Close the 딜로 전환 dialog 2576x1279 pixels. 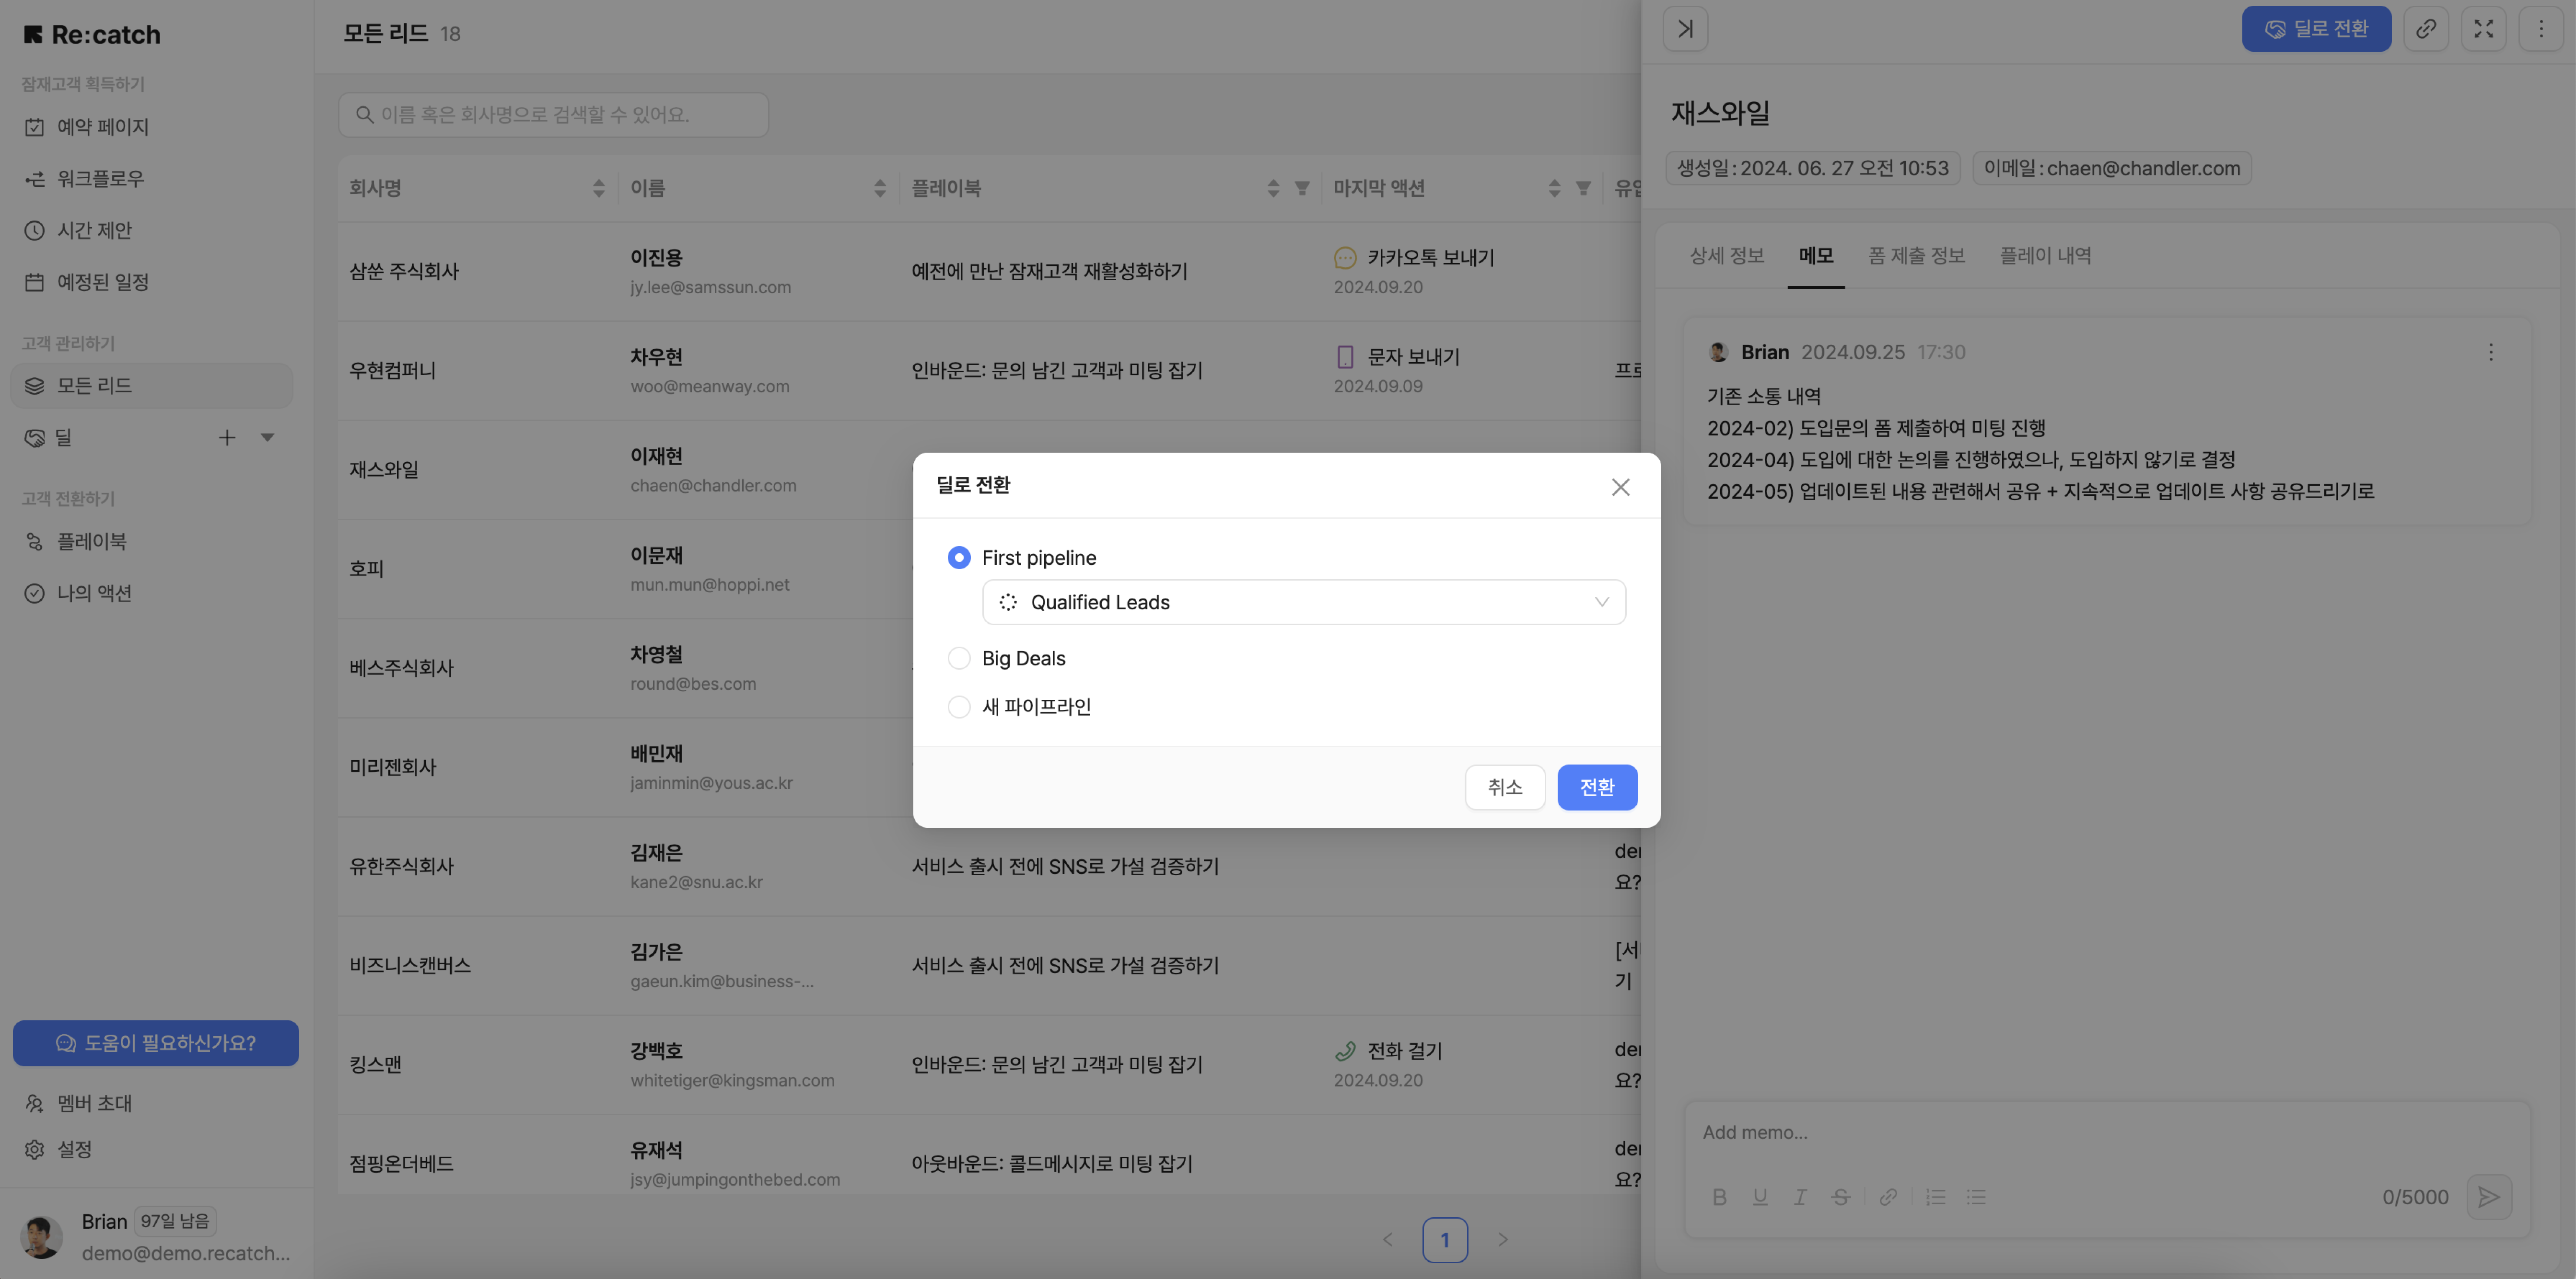(1620, 487)
